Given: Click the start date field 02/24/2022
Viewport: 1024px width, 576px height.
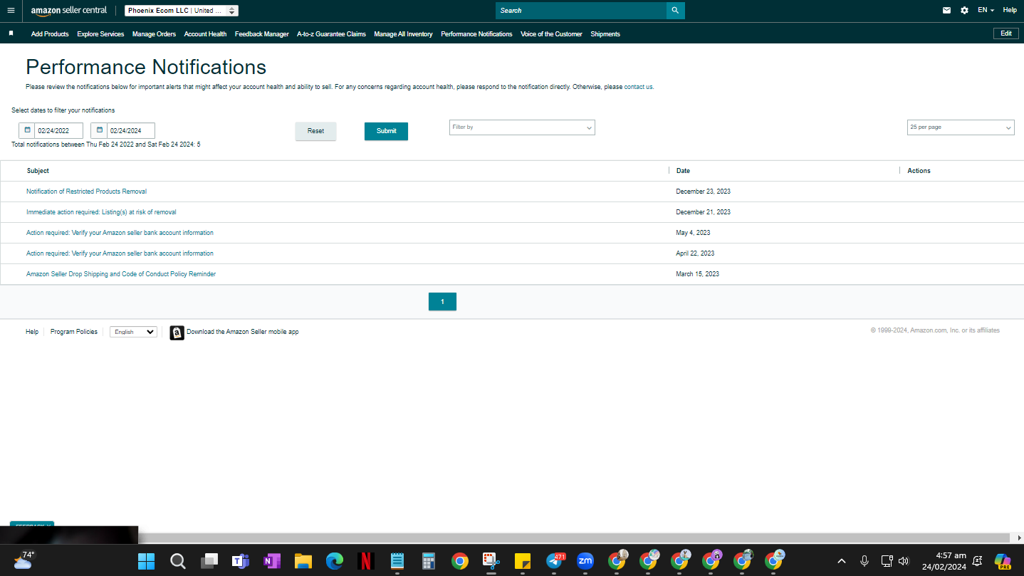Looking at the screenshot, I should pos(59,130).
